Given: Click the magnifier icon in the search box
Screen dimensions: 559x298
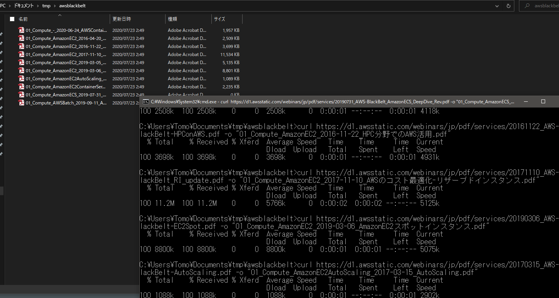Looking at the screenshot, I should (x=527, y=6).
